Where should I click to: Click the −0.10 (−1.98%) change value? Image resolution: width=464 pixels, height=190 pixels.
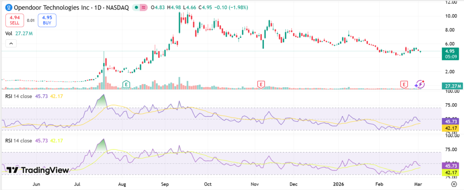pyautogui.click(x=232, y=8)
